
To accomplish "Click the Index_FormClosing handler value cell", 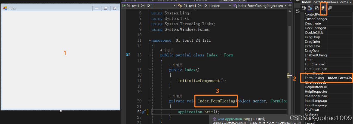I will (x=340, y=78).
